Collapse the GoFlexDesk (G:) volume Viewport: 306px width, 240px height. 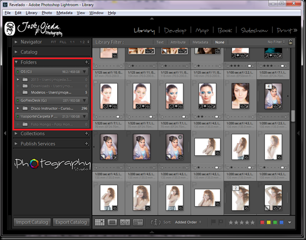84,101
